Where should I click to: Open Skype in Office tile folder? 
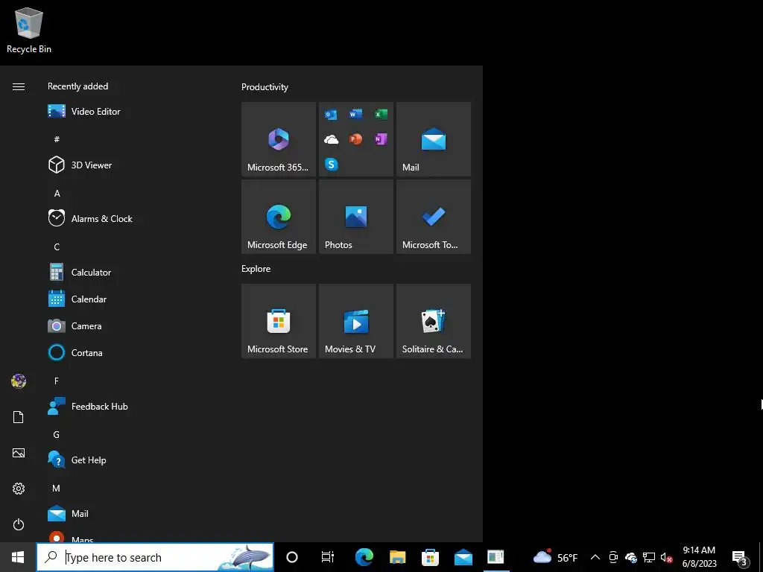331,165
